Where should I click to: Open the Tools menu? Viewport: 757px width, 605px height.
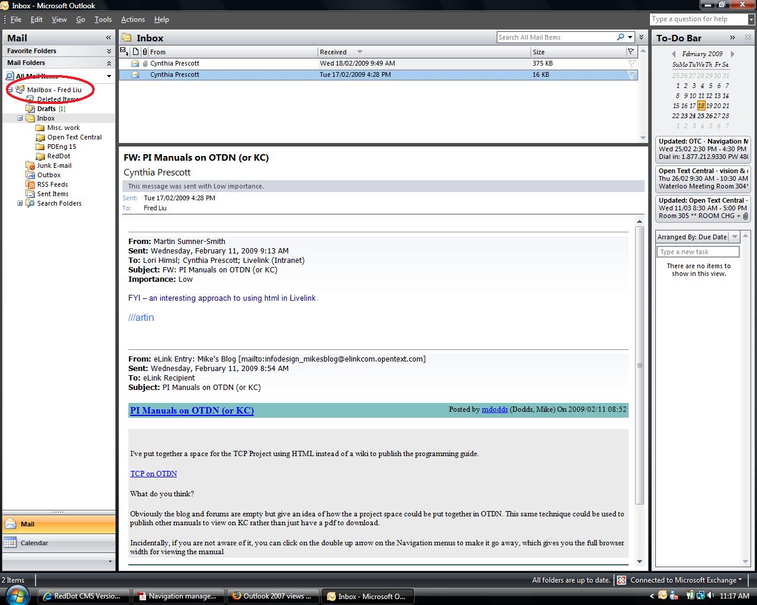pos(103,19)
